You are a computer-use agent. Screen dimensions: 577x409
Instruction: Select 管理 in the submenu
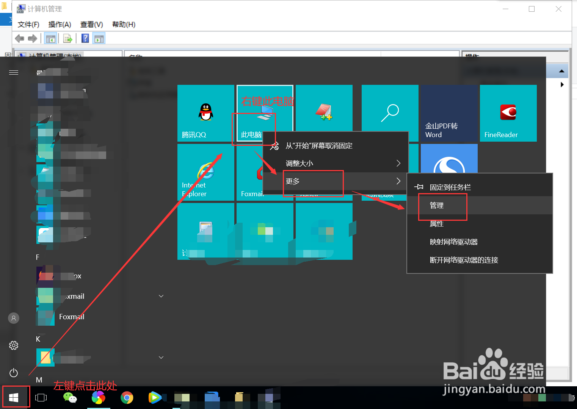pos(480,205)
